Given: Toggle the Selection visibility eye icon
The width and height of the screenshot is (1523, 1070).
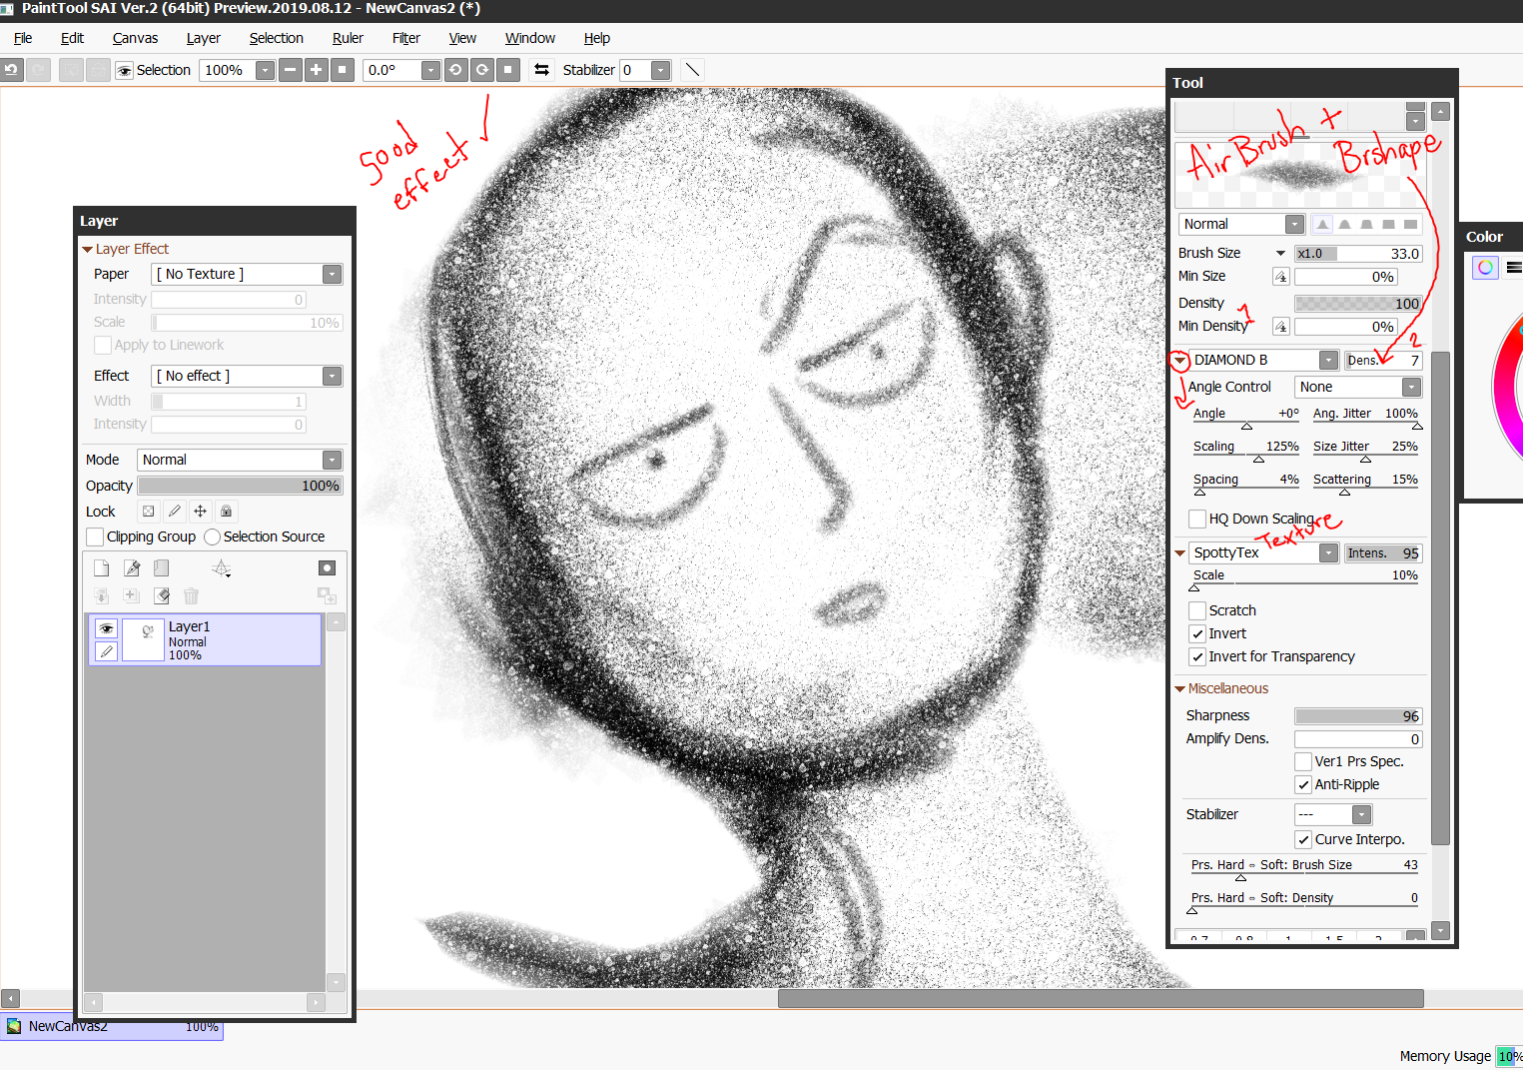Looking at the screenshot, I should click(x=125, y=70).
